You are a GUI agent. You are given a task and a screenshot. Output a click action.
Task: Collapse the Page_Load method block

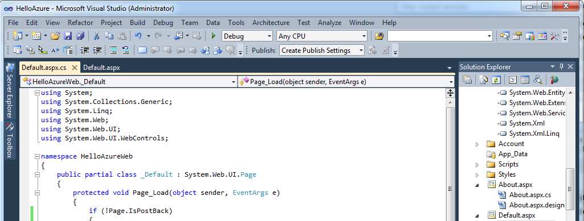(37, 193)
